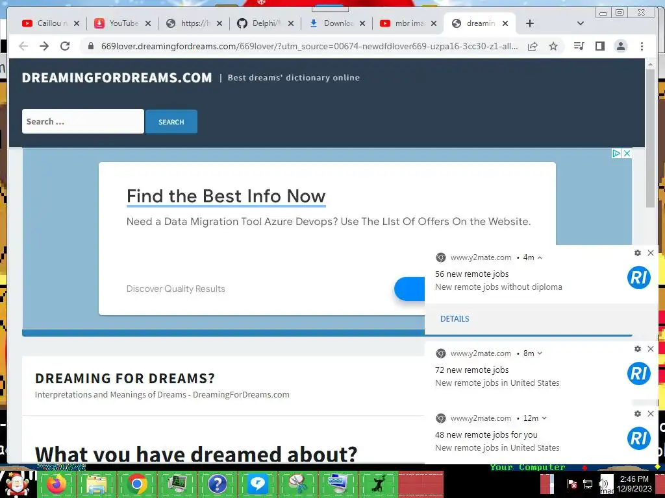Open settings gear on 56 jobs notification
The image size is (665, 498).
638,253
